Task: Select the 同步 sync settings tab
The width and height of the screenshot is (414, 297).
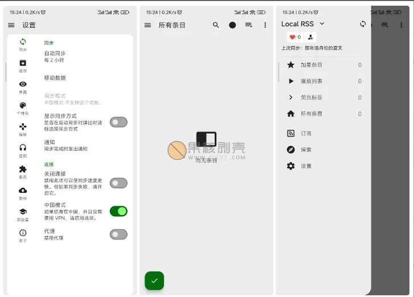Action: pyautogui.click(x=23, y=44)
